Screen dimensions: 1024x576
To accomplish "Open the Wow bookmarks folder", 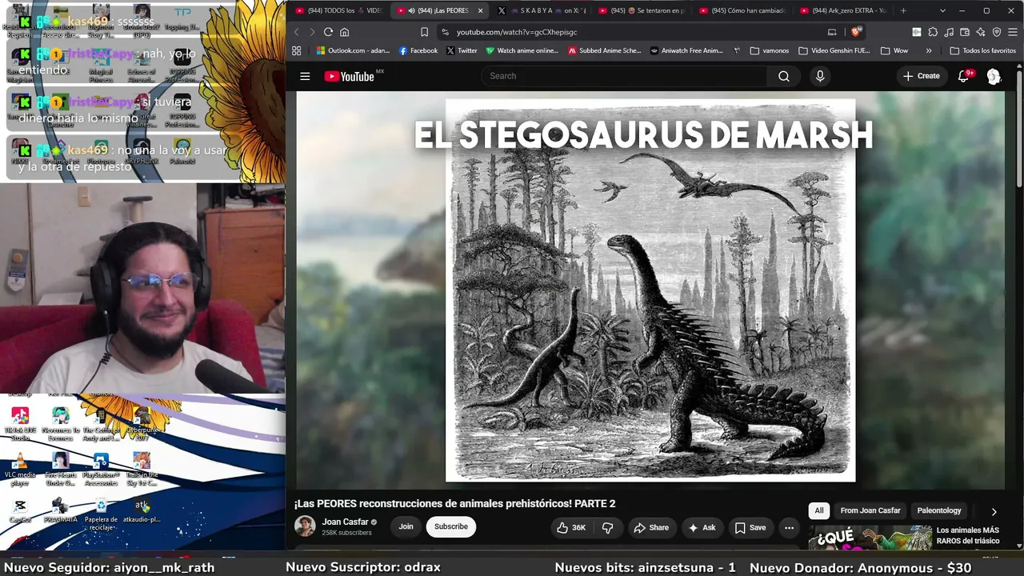I will click(x=894, y=50).
